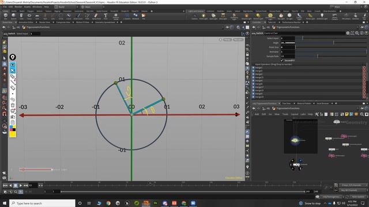Click the pin icon atop drawing overlay toolbar
Viewport: 369px width, 207px height.
click(x=13, y=57)
